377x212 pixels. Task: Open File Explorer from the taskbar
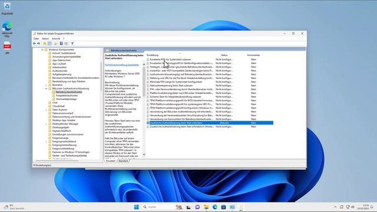coord(206,207)
